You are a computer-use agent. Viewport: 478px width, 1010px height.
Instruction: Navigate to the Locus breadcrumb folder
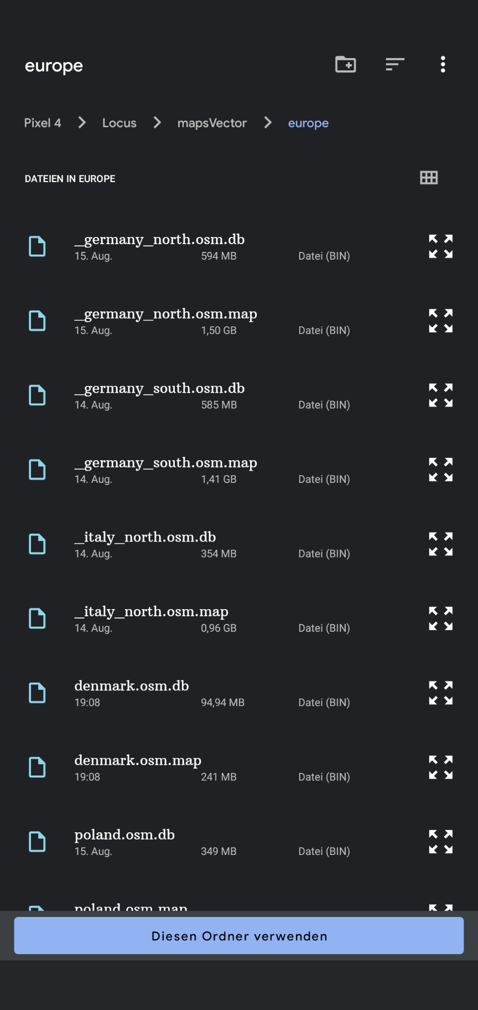119,123
